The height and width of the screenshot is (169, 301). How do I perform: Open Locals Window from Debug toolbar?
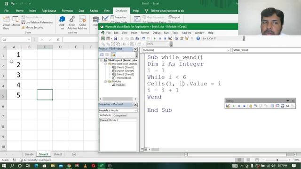pyautogui.click(x=272, y=106)
